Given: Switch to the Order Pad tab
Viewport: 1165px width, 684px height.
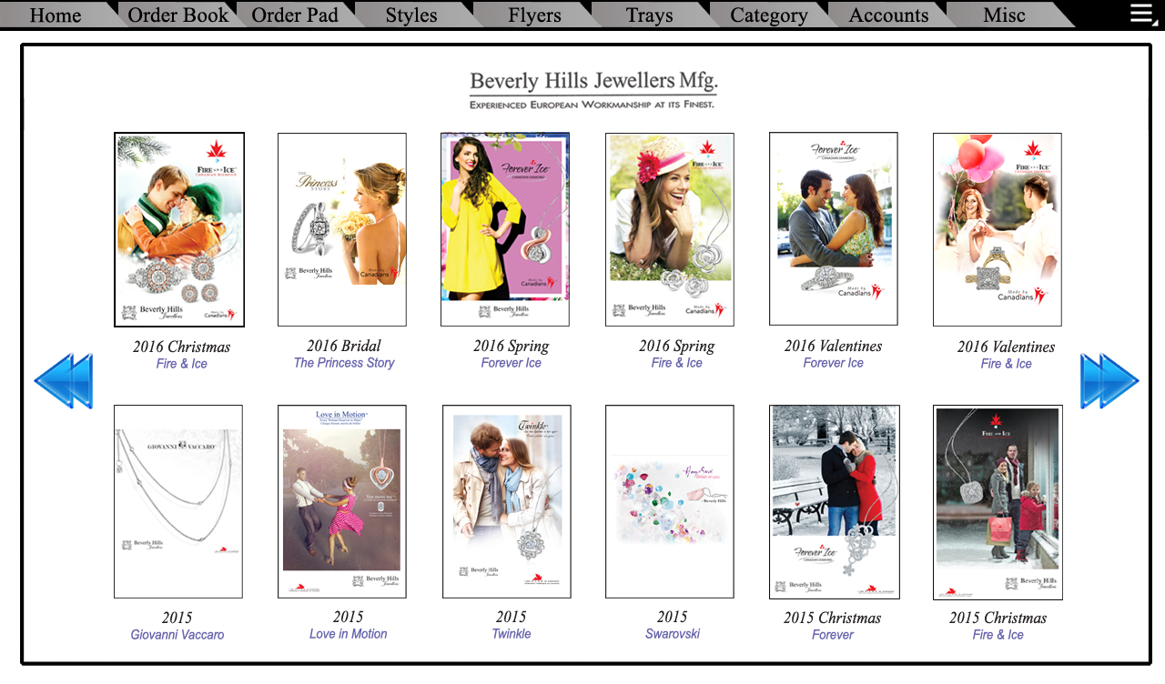Looking at the screenshot, I should 295,15.
